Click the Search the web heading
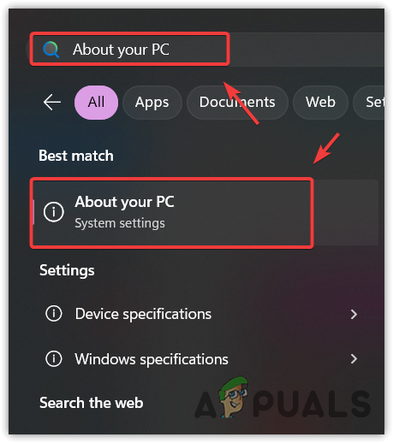Viewport: 393px width, 443px height. pos(92,403)
